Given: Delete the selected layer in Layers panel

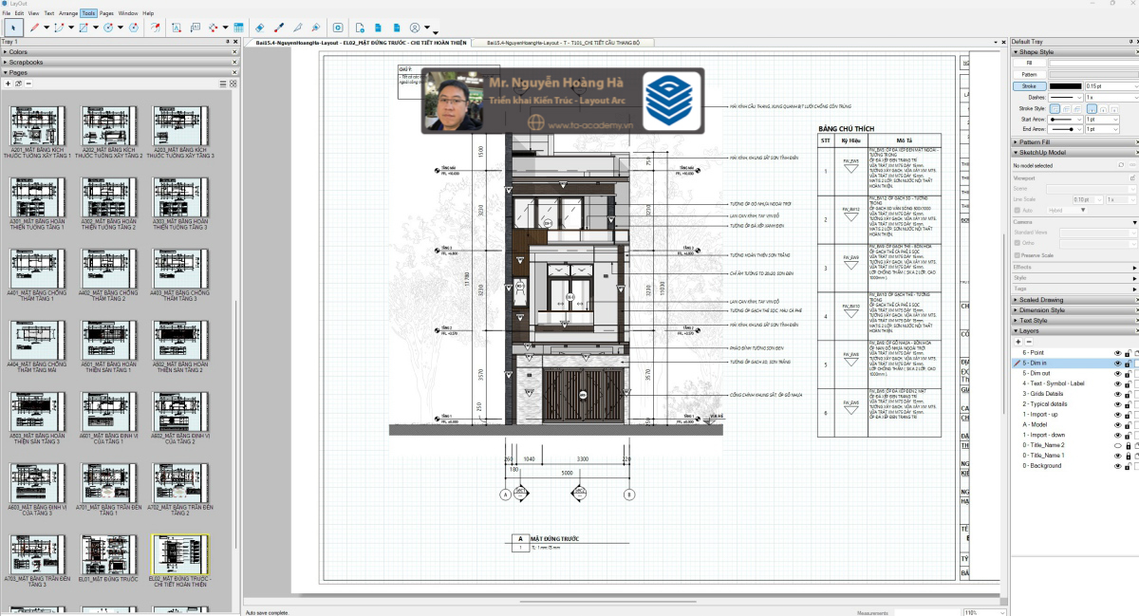Looking at the screenshot, I should [x=1029, y=342].
